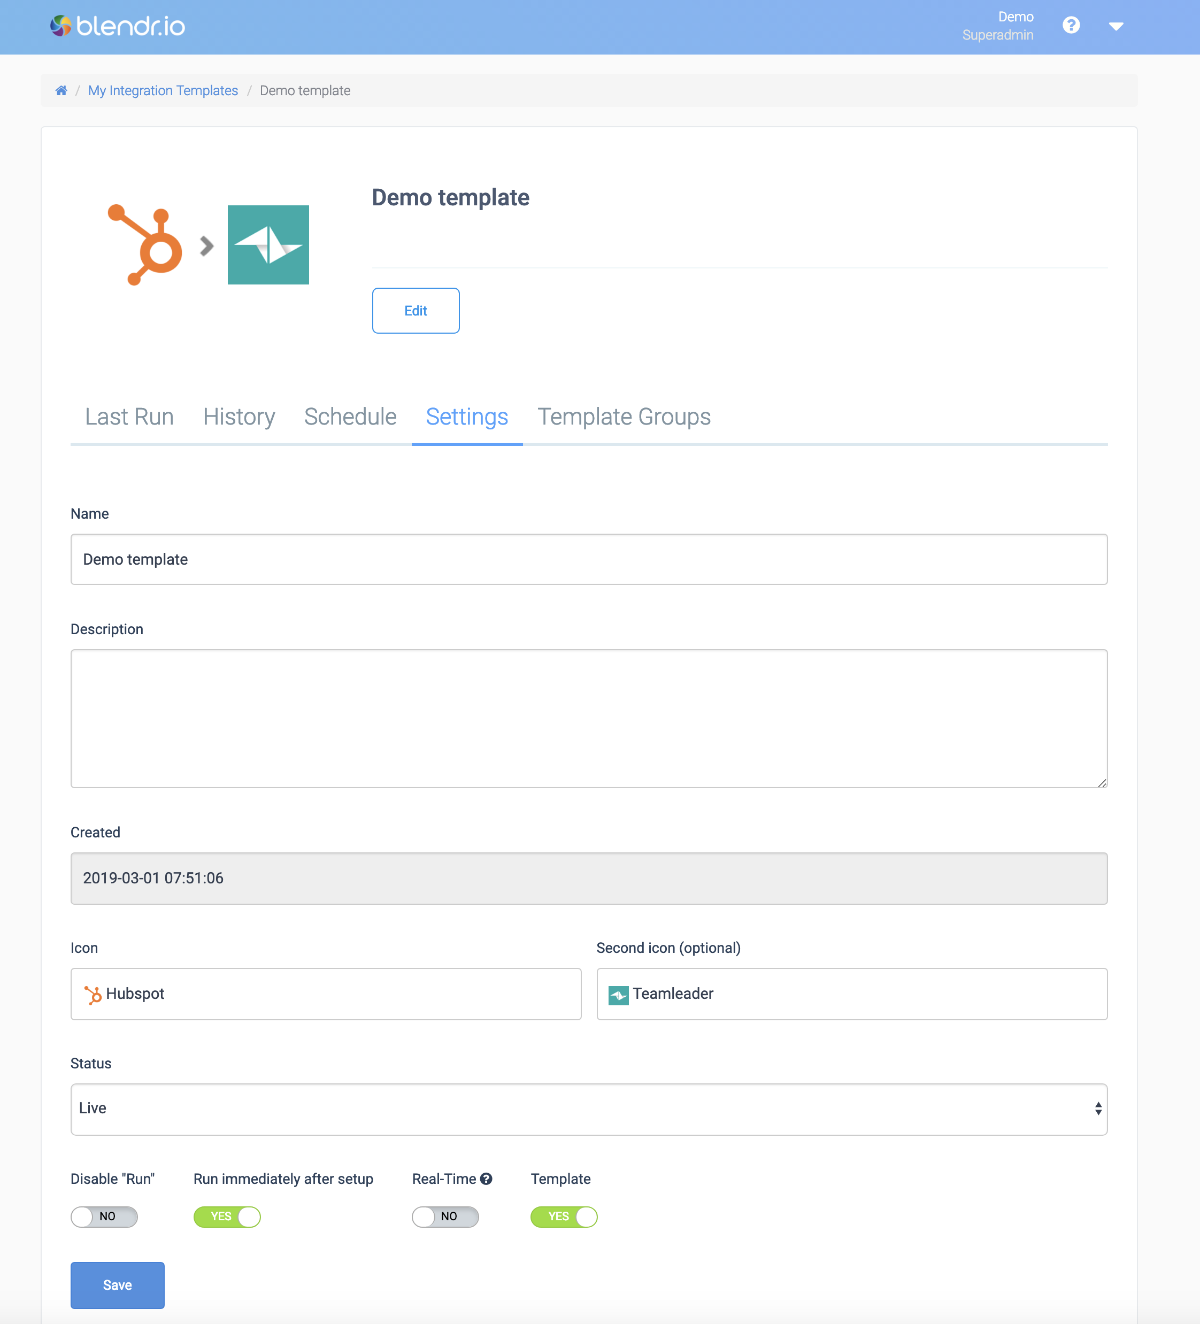Image resolution: width=1200 pixels, height=1324 pixels.
Task: Click the blendr.io logo
Action: [x=118, y=26]
